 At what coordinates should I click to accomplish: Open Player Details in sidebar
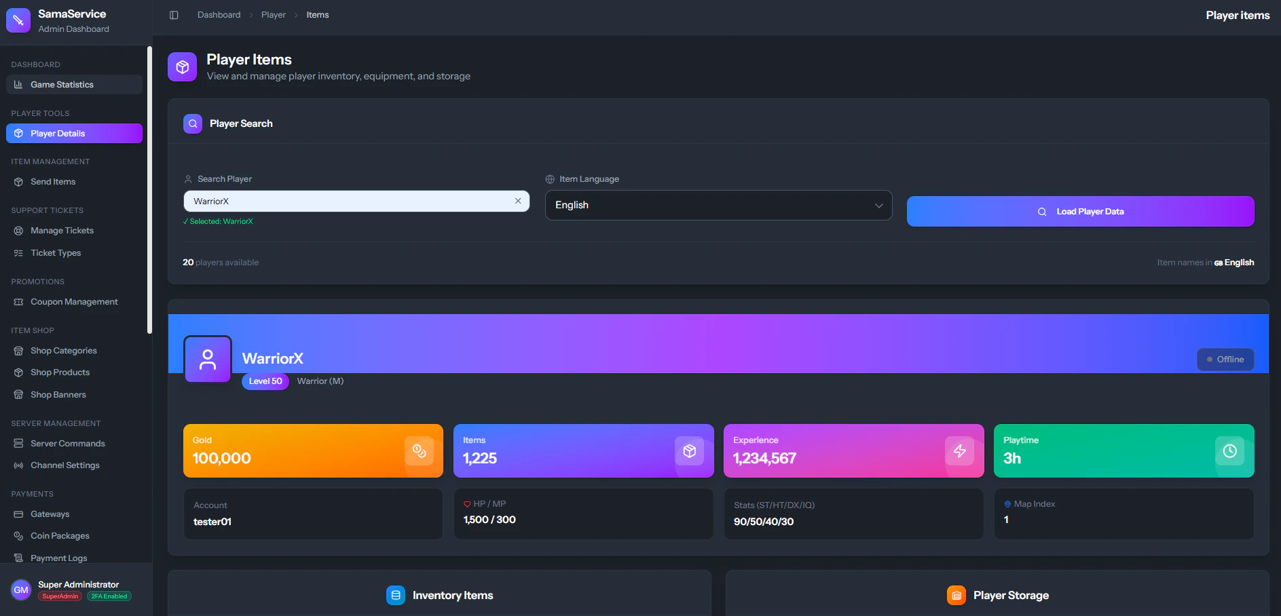pos(74,134)
